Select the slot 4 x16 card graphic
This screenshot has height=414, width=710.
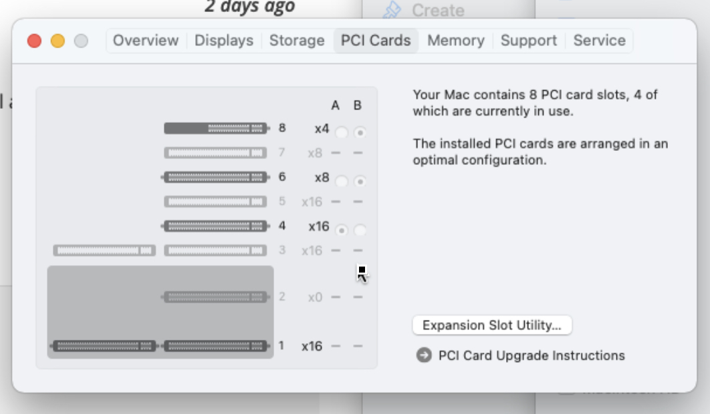[x=215, y=226]
